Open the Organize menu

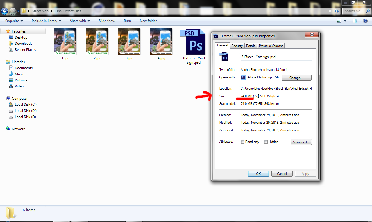[x=14, y=21]
